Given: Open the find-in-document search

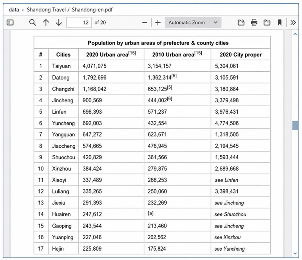Looking at the screenshot, I should click(x=33, y=23).
